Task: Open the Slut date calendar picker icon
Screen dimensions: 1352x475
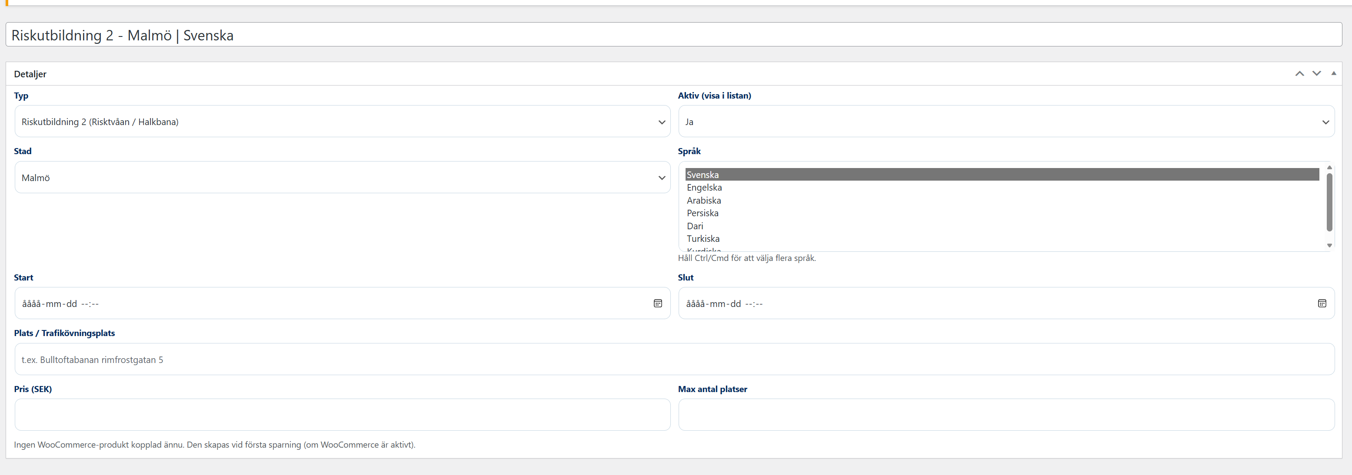Action: pyautogui.click(x=1322, y=303)
